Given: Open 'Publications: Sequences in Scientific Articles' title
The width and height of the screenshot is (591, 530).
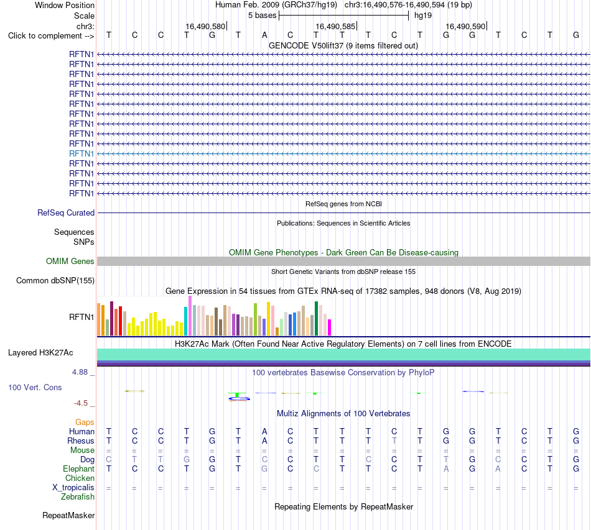Looking at the screenshot, I should click(343, 223).
